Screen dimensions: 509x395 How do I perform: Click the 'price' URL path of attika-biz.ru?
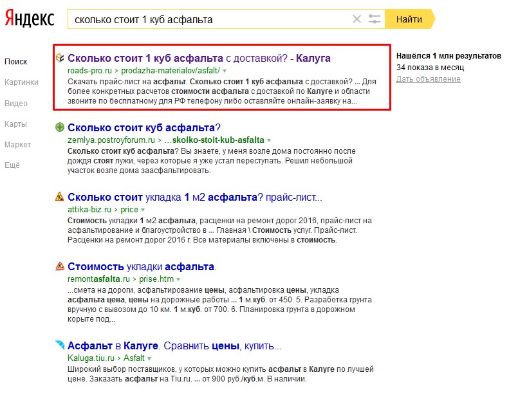click(129, 209)
